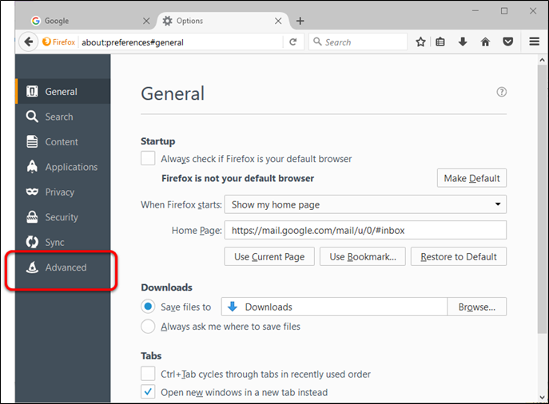The width and height of the screenshot is (549, 404).
Task: Open Security preferences in sidebar
Action: click(63, 217)
